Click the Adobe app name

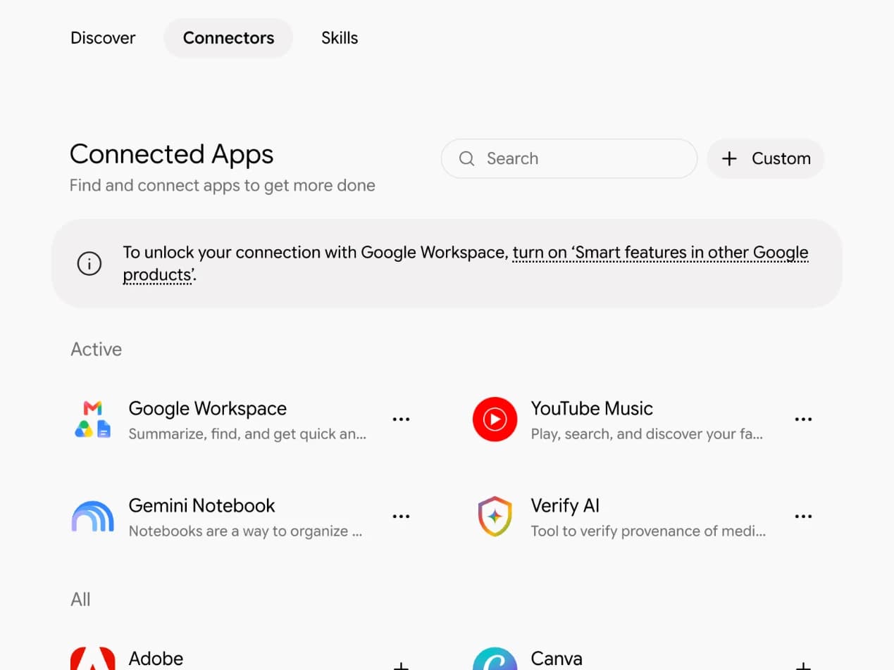coord(156,659)
